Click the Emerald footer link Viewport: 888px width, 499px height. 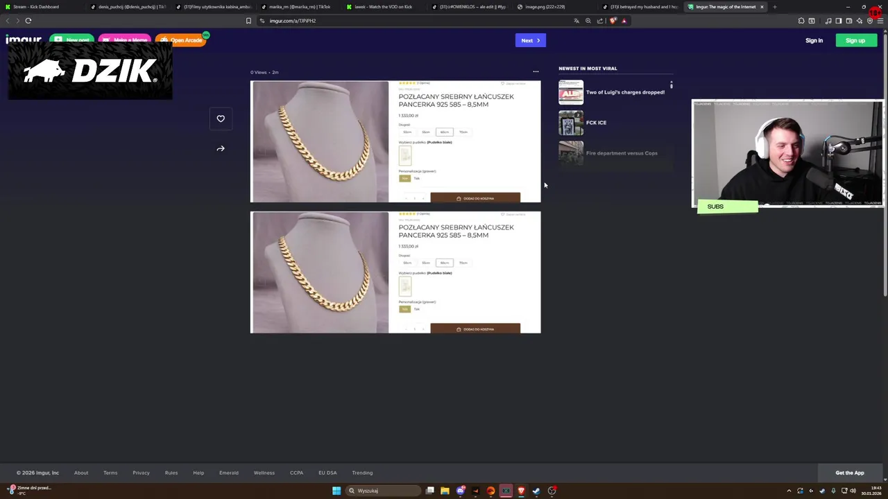229,473
